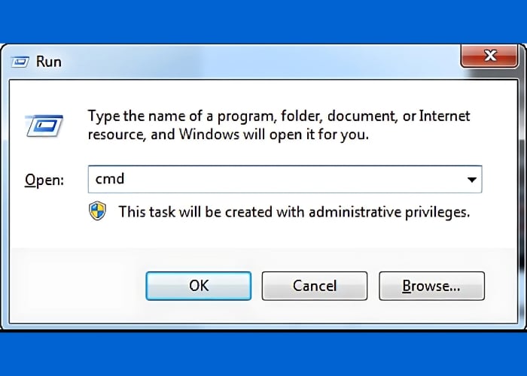Click the Run title text
527x376 pixels.
(49, 61)
